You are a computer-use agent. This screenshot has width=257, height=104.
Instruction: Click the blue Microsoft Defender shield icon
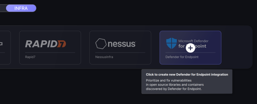pyautogui.click(x=171, y=43)
